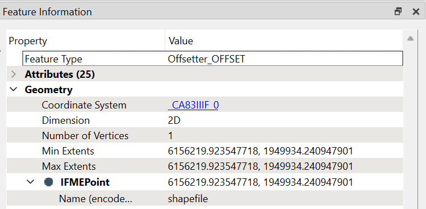Click the Feature Information panel title
426x209 pixels.
pyautogui.click(x=47, y=12)
